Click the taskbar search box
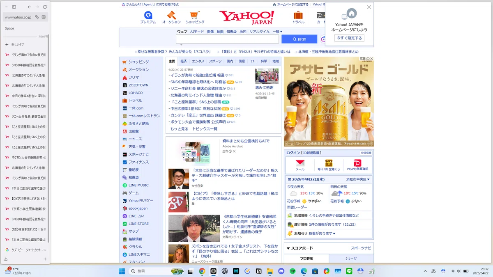 tap(156, 271)
